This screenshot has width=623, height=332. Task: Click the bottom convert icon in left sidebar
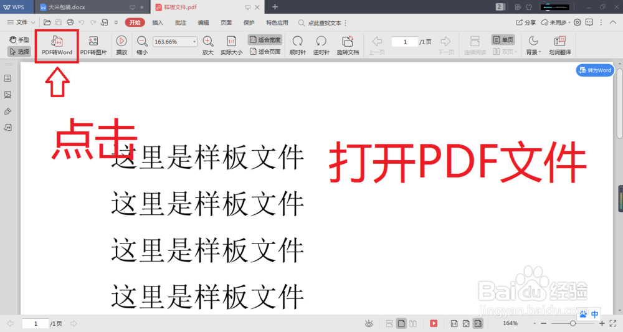7,128
